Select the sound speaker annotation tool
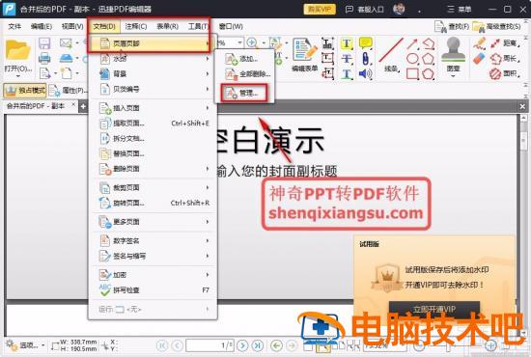531x357 pixels. click(x=365, y=73)
